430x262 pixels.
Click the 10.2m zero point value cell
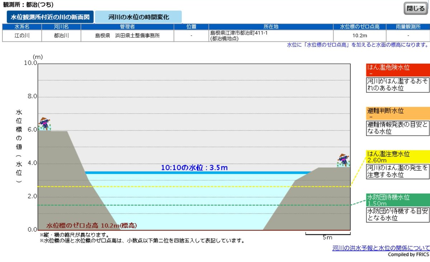(360, 36)
